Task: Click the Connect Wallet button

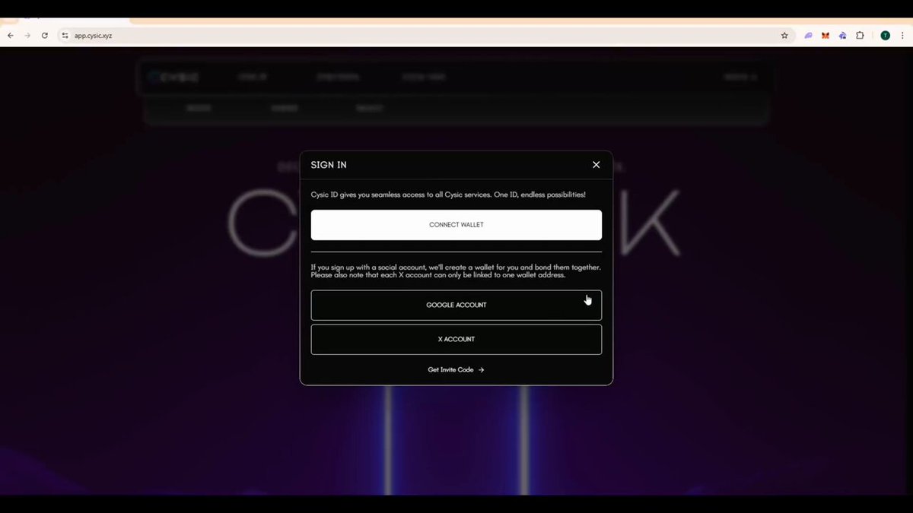Action: tap(456, 225)
